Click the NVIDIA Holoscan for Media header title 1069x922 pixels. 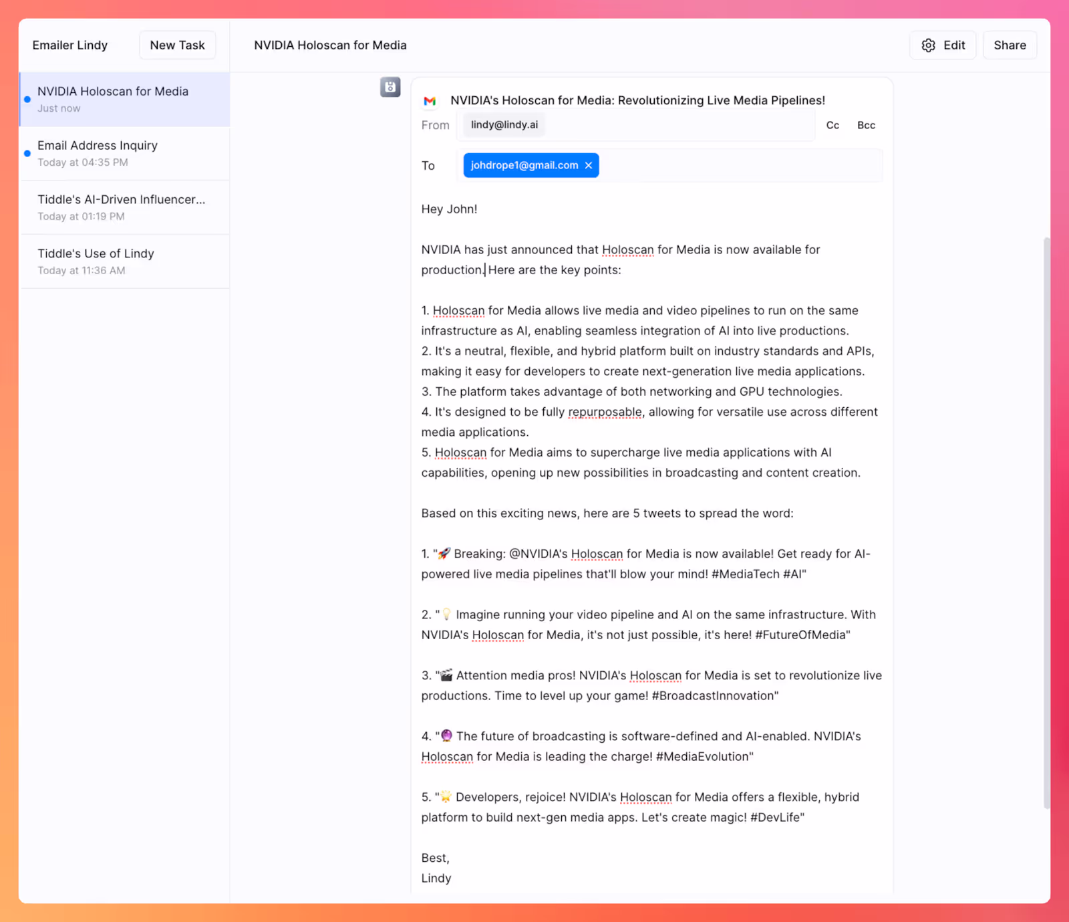[330, 45]
